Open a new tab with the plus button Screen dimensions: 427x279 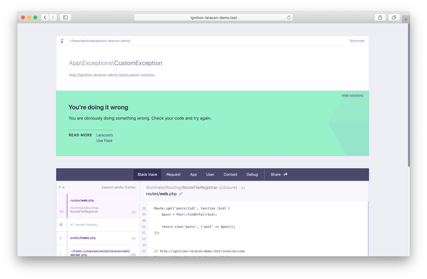coord(406,19)
